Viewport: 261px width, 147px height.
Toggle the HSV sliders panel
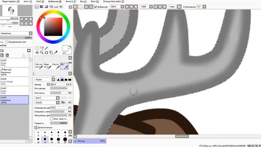click(x=46, y=7)
